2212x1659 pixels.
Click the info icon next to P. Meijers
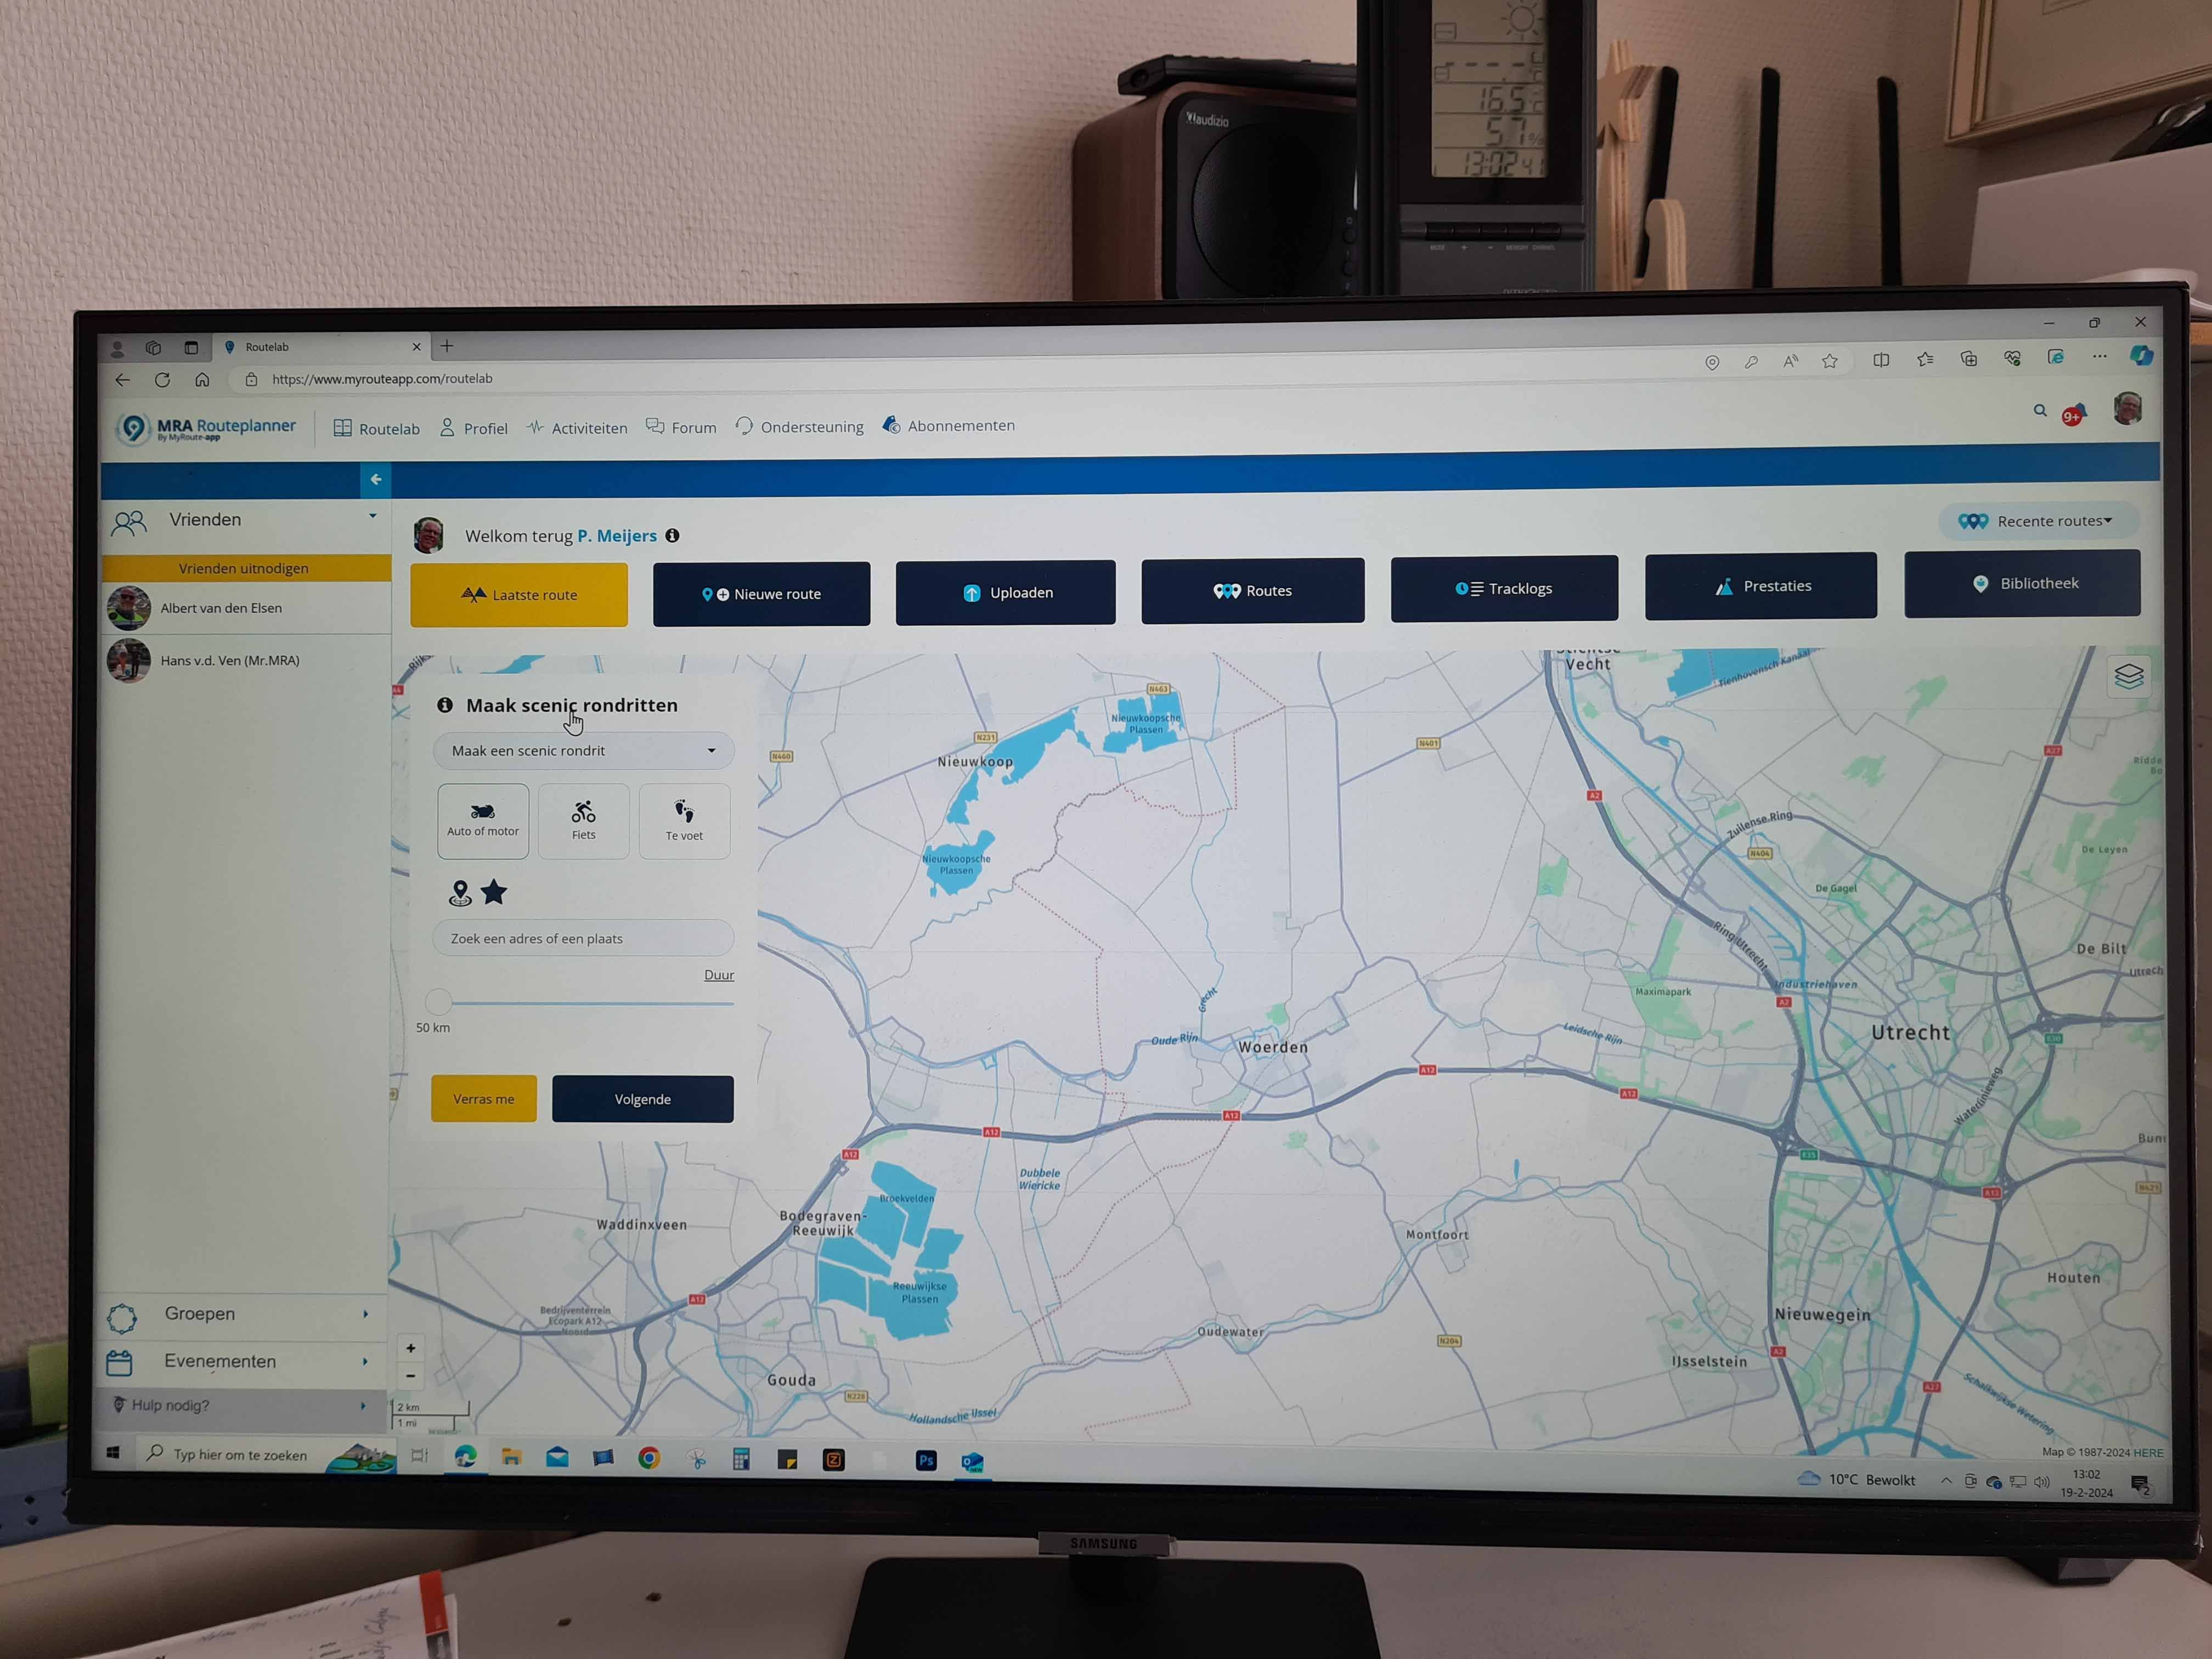[x=673, y=535]
